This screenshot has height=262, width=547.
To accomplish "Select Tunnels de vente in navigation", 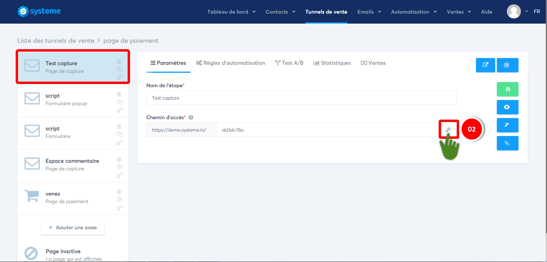I will 326,12.
